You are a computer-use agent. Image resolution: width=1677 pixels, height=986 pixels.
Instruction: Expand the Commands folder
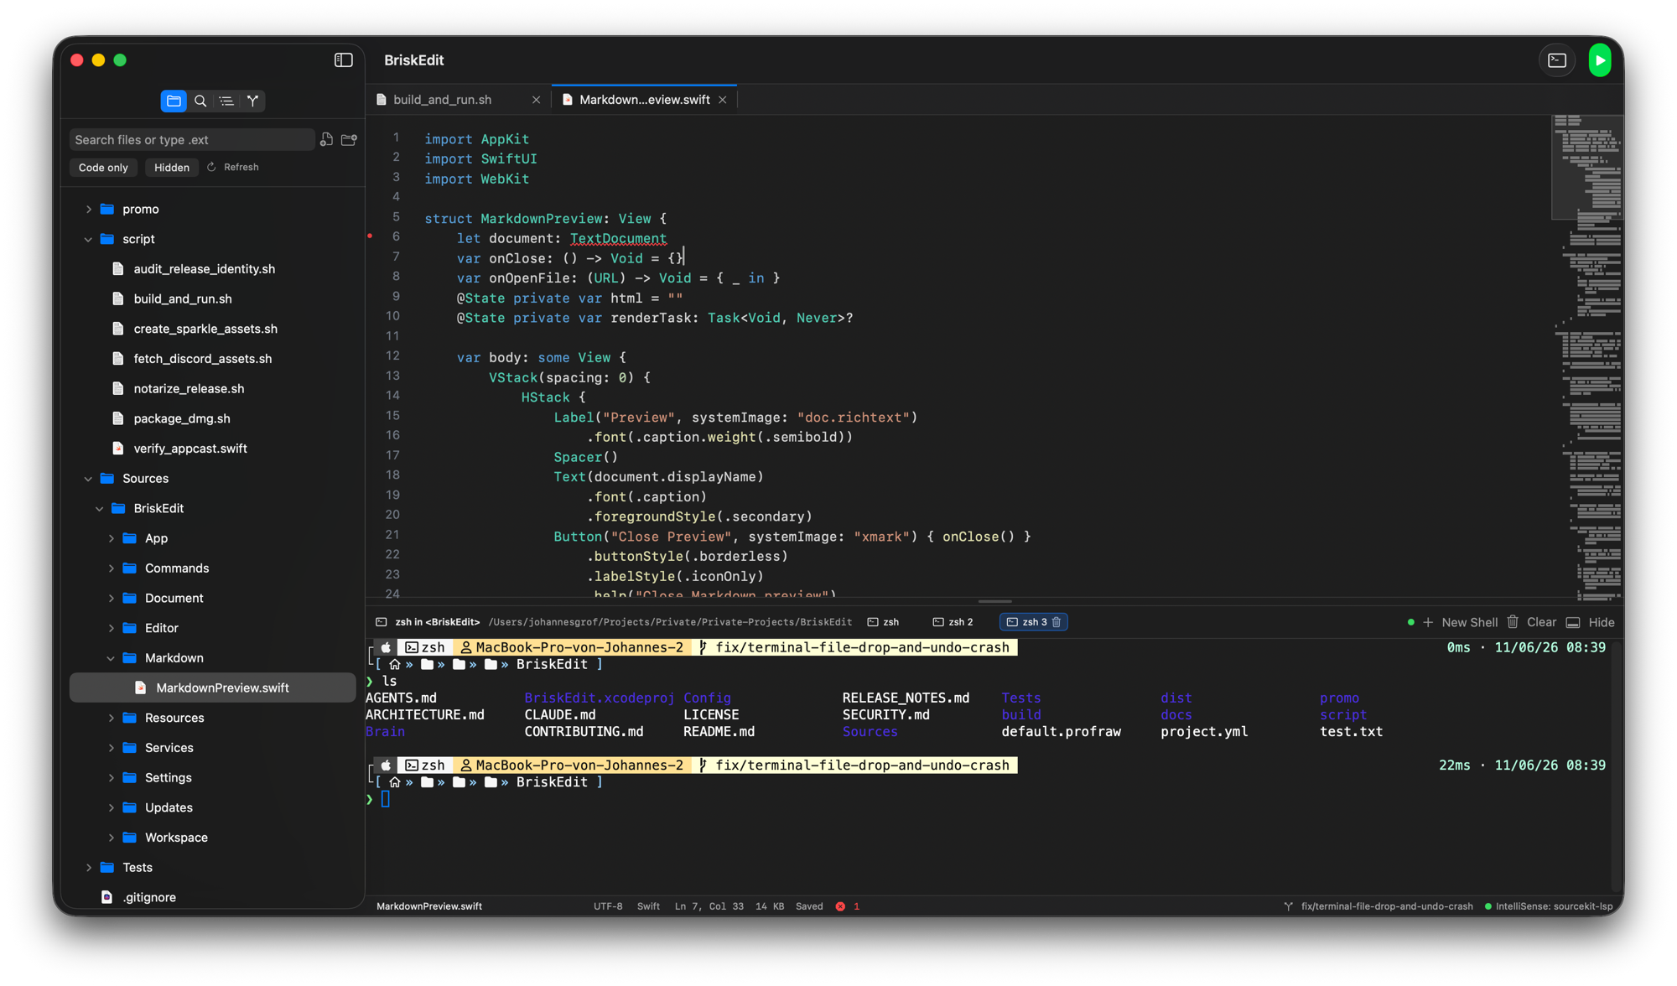111,568
